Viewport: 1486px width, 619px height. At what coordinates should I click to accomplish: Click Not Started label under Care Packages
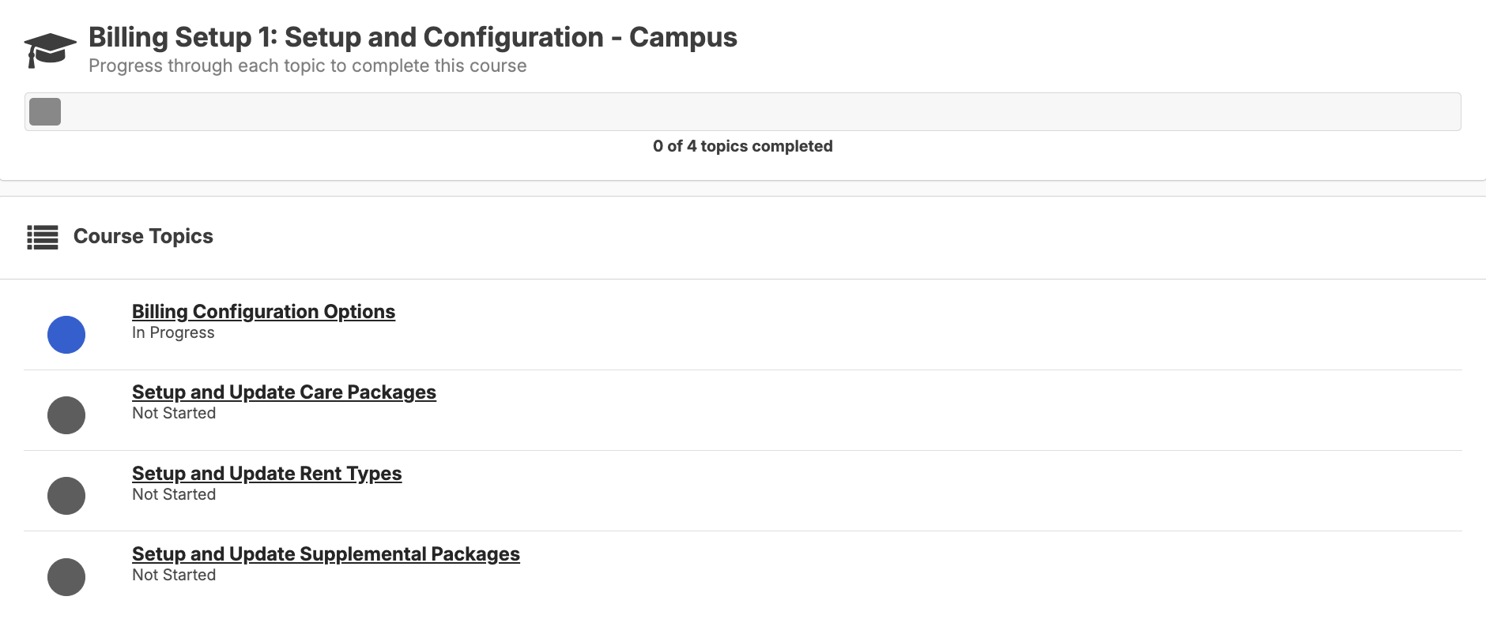[174, 413]
